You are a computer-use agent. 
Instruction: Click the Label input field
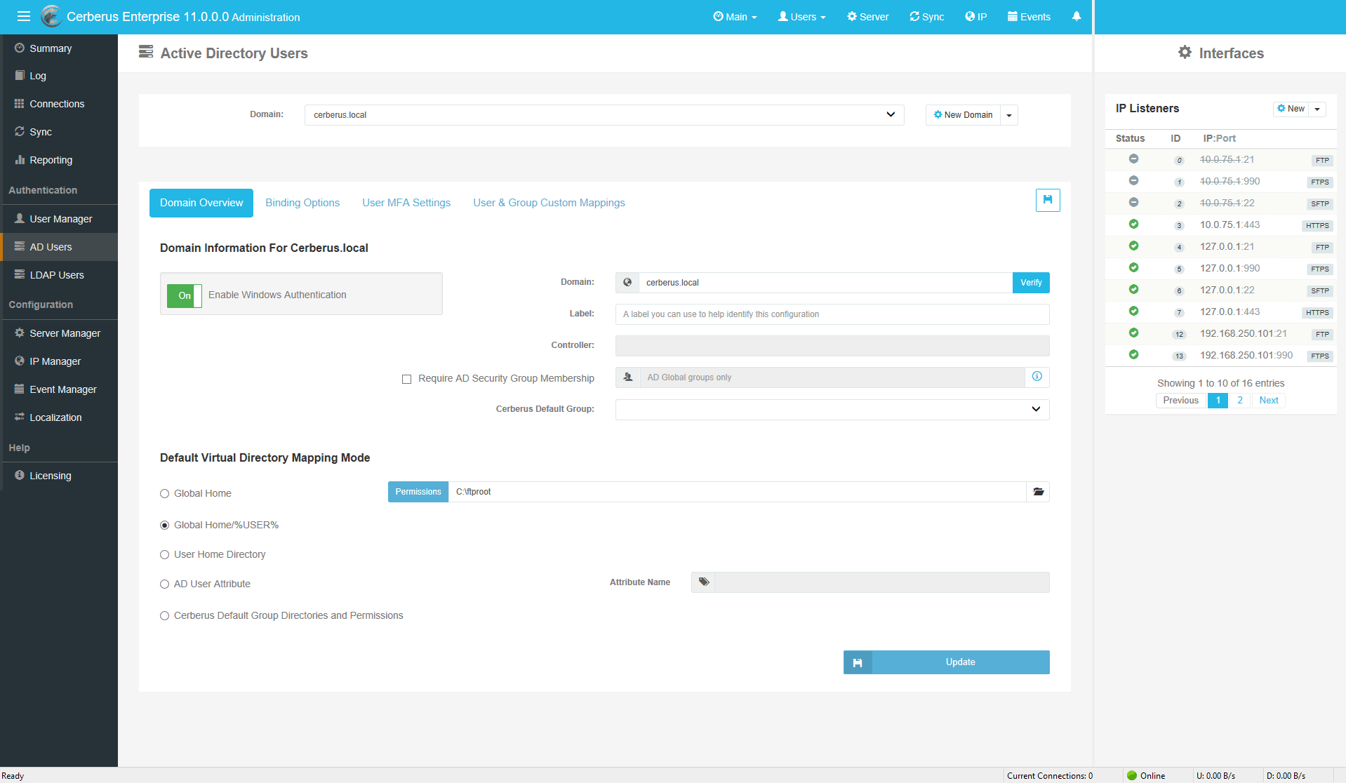(x=832, y=314)
